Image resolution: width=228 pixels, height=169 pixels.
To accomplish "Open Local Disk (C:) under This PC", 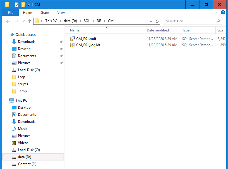I will coord(29,150).
